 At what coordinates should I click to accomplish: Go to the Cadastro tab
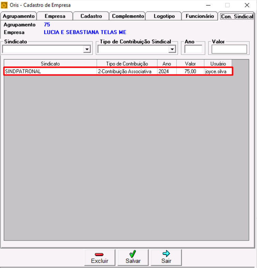pyautogui.click(x=91, y=16)
